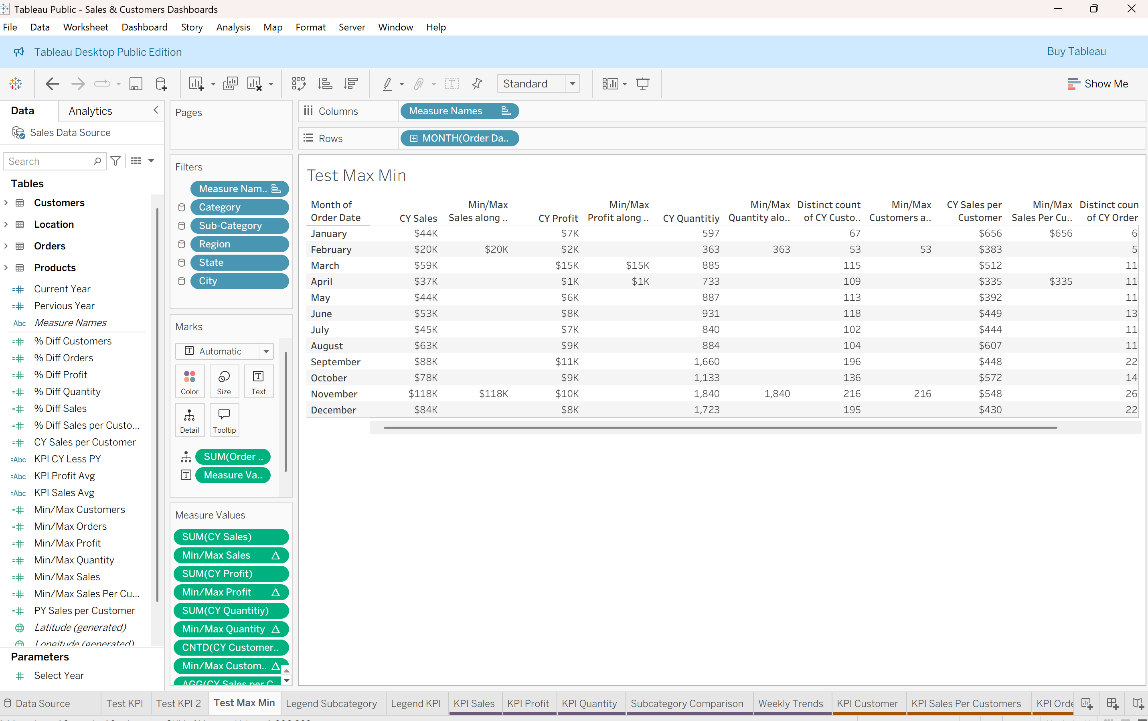This screenshot has height=721, width=1148.
Task: Open the Color marks card
Action: 190,381
